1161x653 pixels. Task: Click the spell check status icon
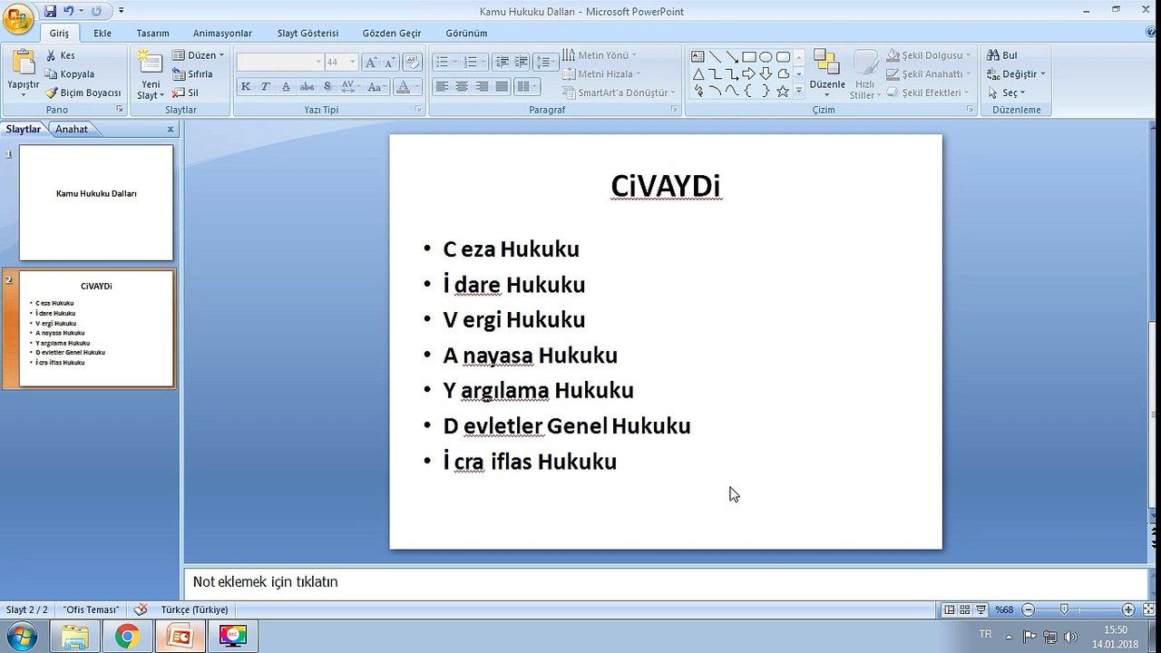[x=141, y=609]
